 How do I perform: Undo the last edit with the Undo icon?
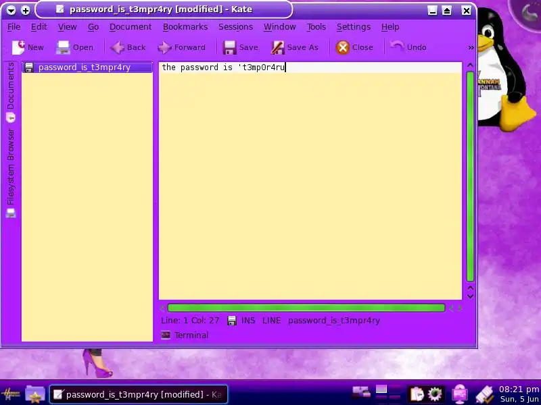(397, 47)
